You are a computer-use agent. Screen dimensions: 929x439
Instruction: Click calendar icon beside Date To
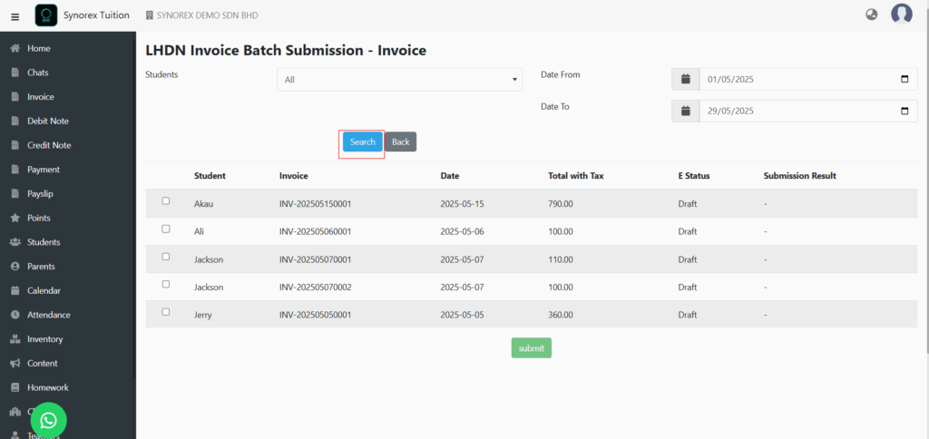pyautogui.click(x=686, y=111)
